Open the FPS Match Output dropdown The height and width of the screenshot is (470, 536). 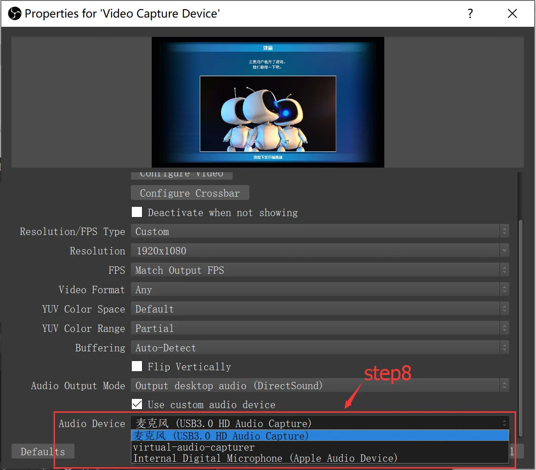[x=320, y=270]
